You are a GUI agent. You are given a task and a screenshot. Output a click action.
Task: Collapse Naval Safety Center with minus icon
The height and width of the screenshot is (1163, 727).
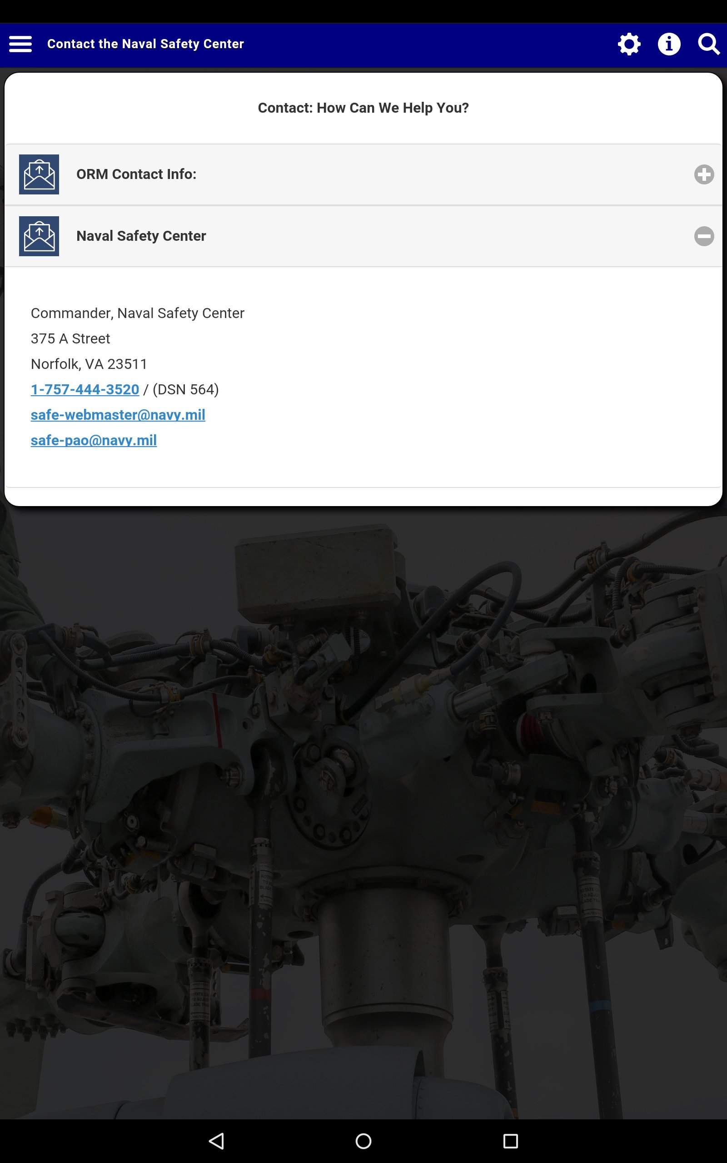704,236
